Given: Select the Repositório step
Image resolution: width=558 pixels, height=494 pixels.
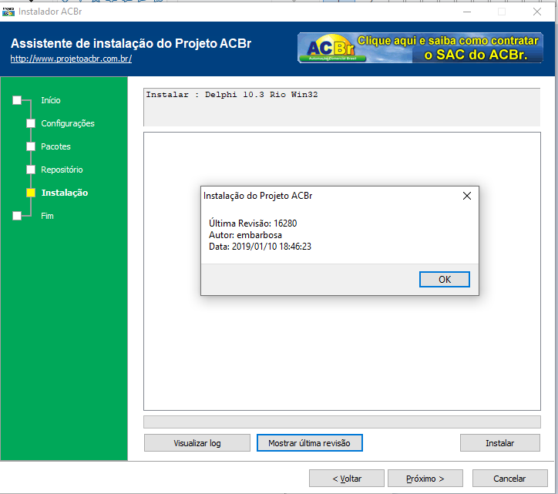Looking at the screenshot, I should click(x=62, y=170).
